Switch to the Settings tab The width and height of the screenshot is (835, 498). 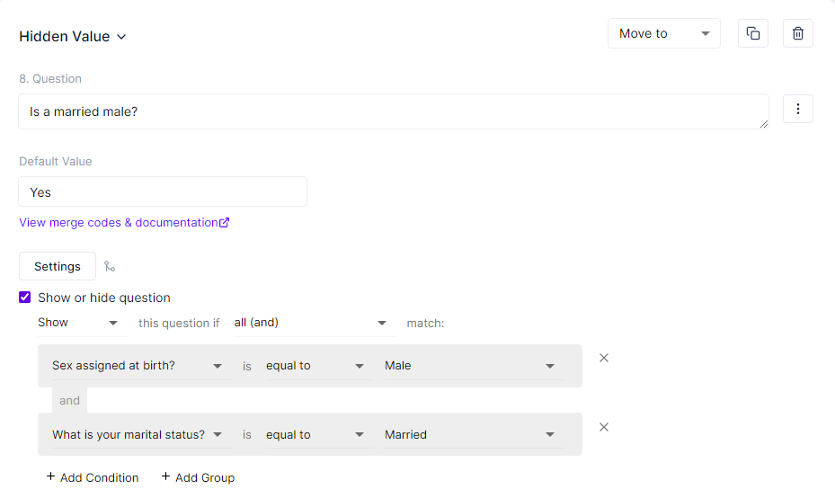point(58,266)
